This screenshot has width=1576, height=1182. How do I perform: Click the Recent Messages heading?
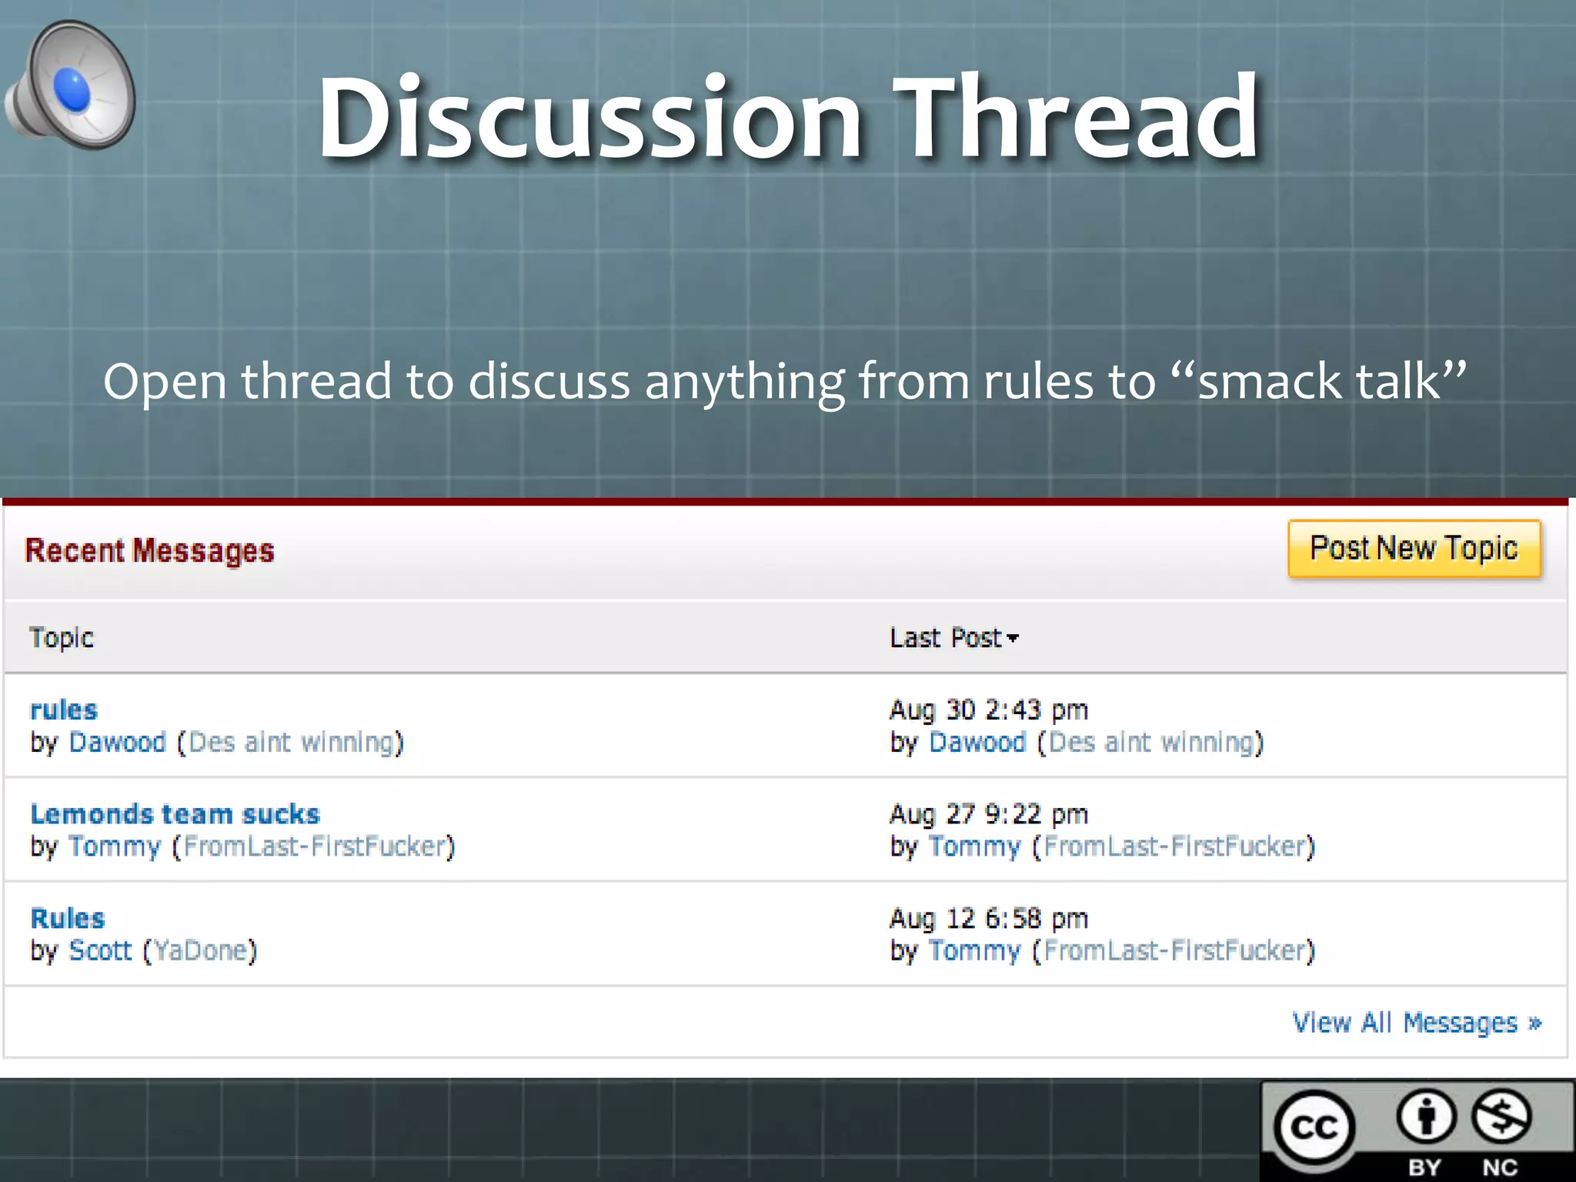click(x=149, y=551)
